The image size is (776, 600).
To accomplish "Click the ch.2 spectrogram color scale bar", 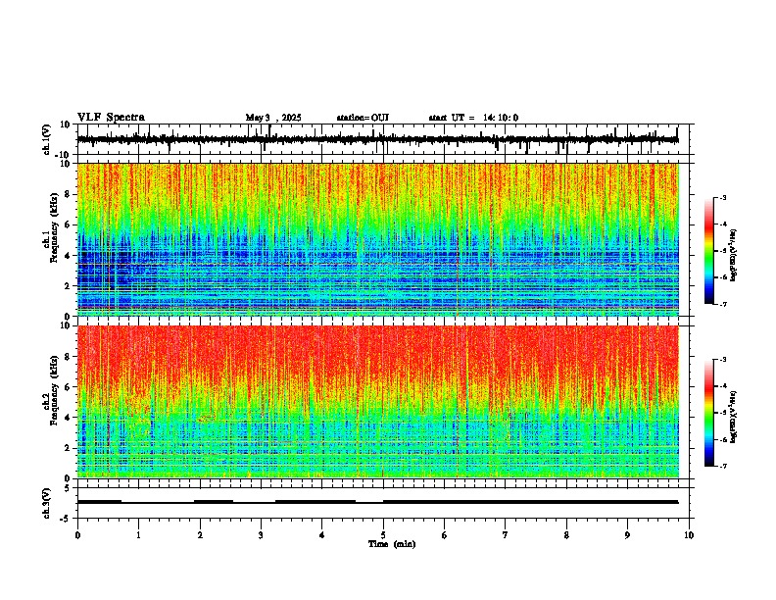I will (x=708, y=413).
